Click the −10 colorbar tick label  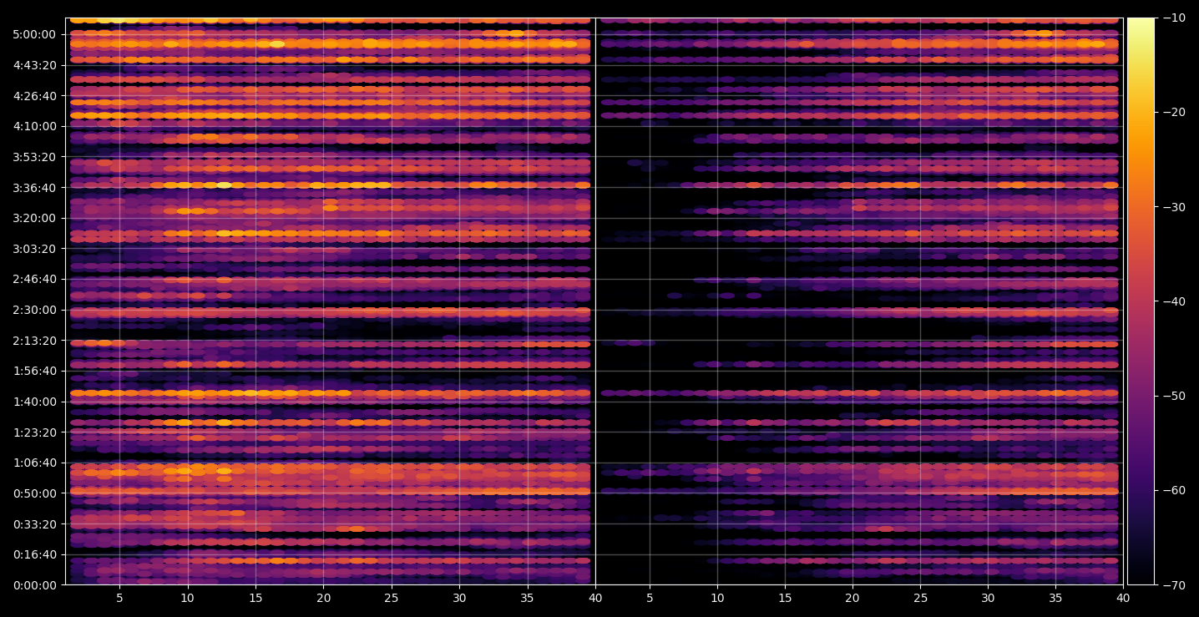(x=1174, y=18)
